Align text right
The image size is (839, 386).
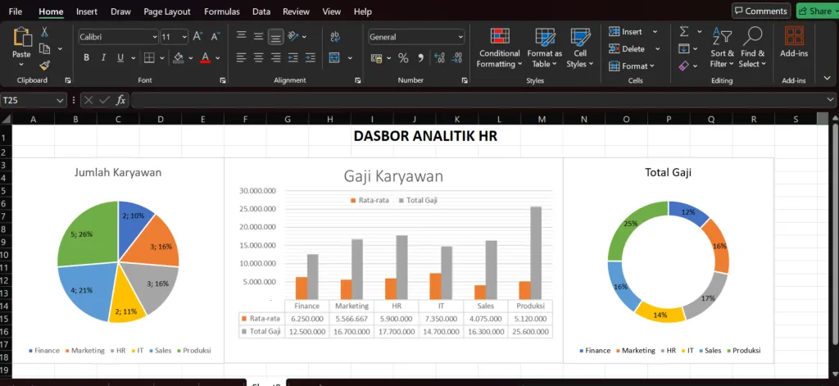pos(275,57)
